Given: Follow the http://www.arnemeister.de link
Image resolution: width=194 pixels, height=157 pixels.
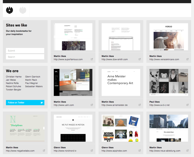Looking at the screenshot, I should tap(114, 105).
